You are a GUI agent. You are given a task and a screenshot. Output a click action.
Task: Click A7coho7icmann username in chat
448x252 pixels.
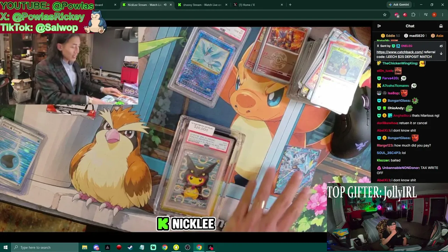[x=395, y=86]
